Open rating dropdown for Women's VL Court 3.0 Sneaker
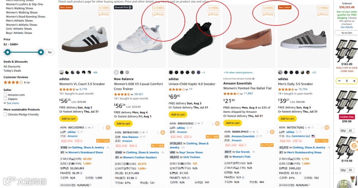The image size is (358, 188). (77, 89)
